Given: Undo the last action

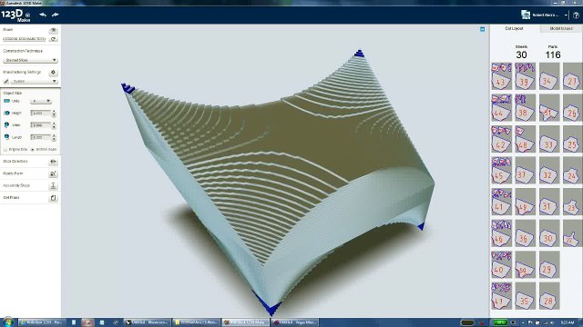Looking at the screenshot, I should click(x=43, y=15).
